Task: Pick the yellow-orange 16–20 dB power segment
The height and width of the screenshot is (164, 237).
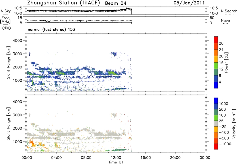Action: pos(216,59)
